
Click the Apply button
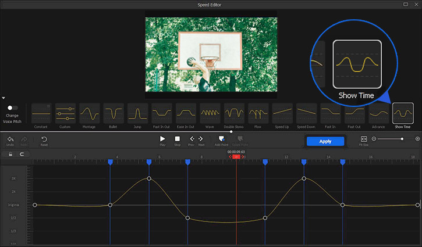[325, 141]
